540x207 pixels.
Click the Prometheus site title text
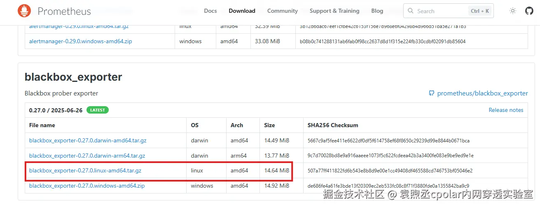[x=64, y=11]
